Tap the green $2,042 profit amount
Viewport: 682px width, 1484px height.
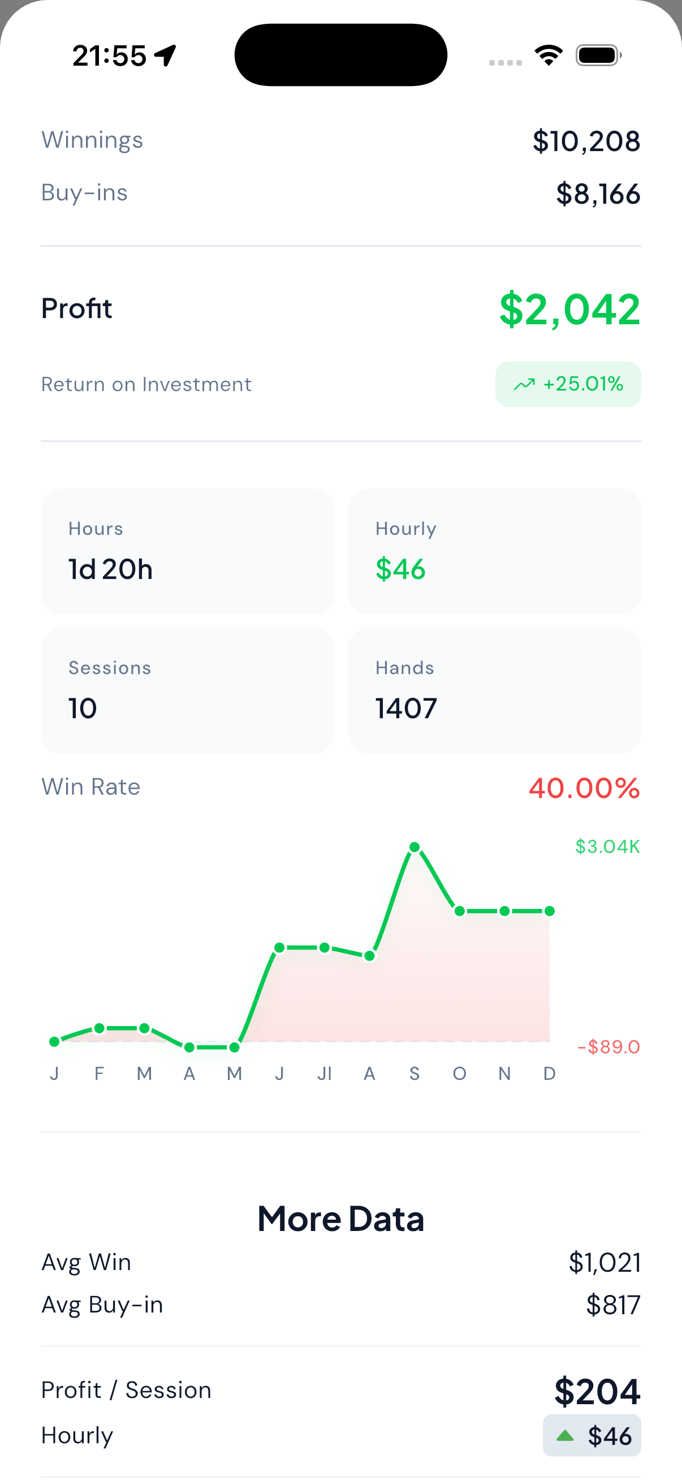569,310
